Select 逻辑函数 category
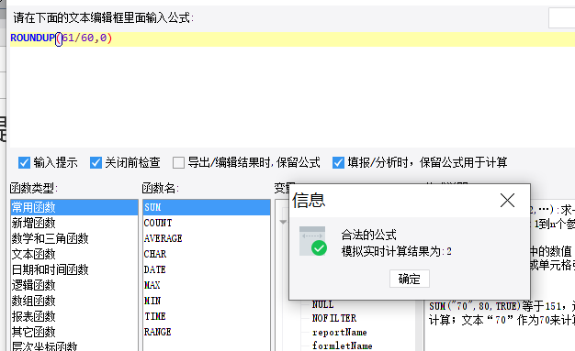The height and width of the screenshot is (351, 575). pos(74,285)
